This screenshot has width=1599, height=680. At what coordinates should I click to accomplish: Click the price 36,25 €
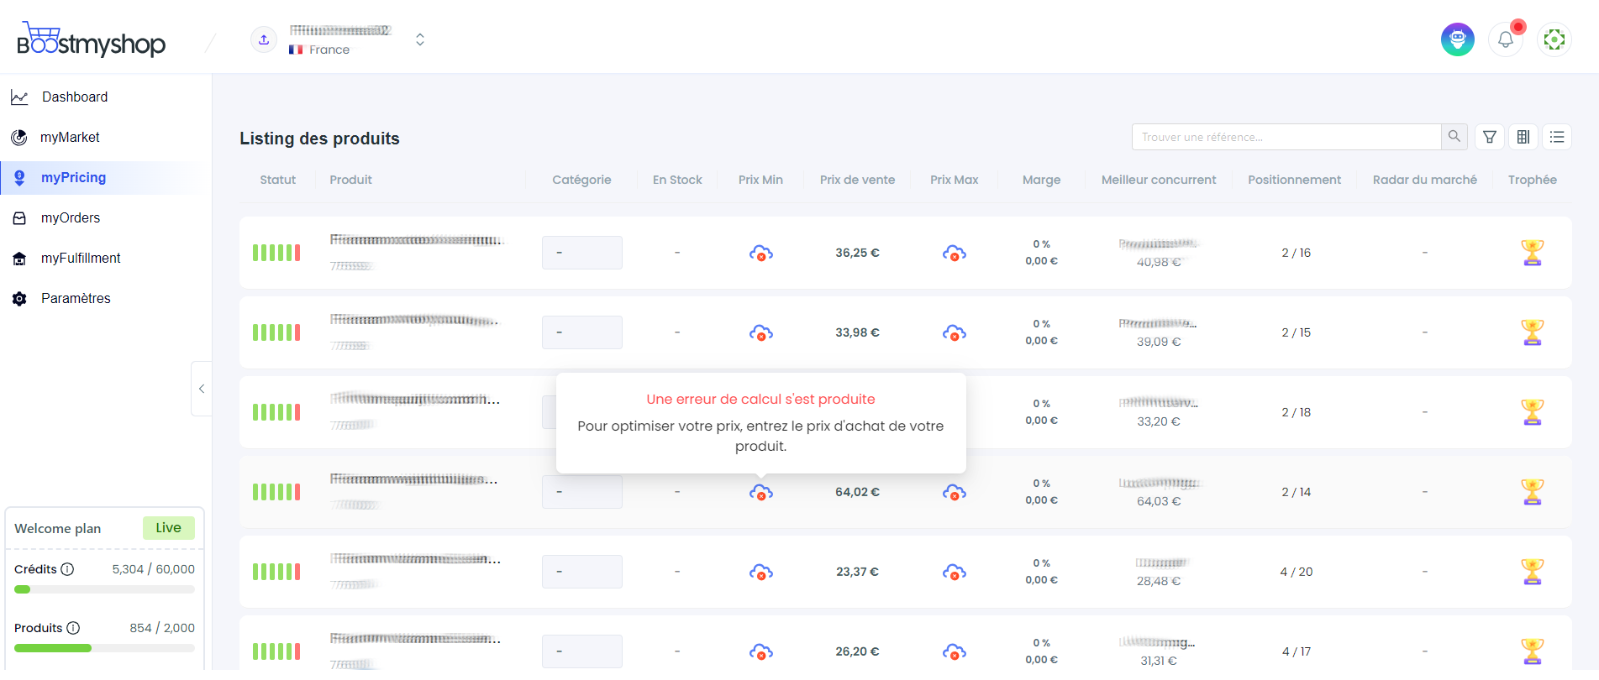coord(857,253)
